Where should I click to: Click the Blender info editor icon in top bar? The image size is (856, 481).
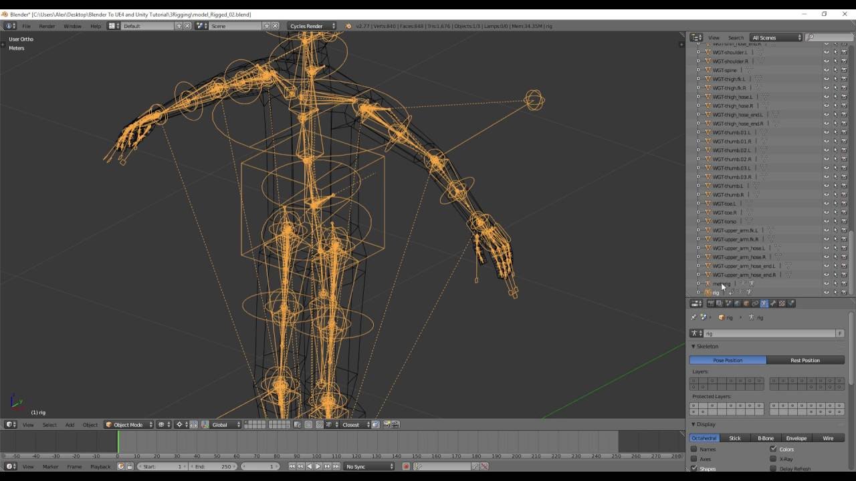point(10,26)
